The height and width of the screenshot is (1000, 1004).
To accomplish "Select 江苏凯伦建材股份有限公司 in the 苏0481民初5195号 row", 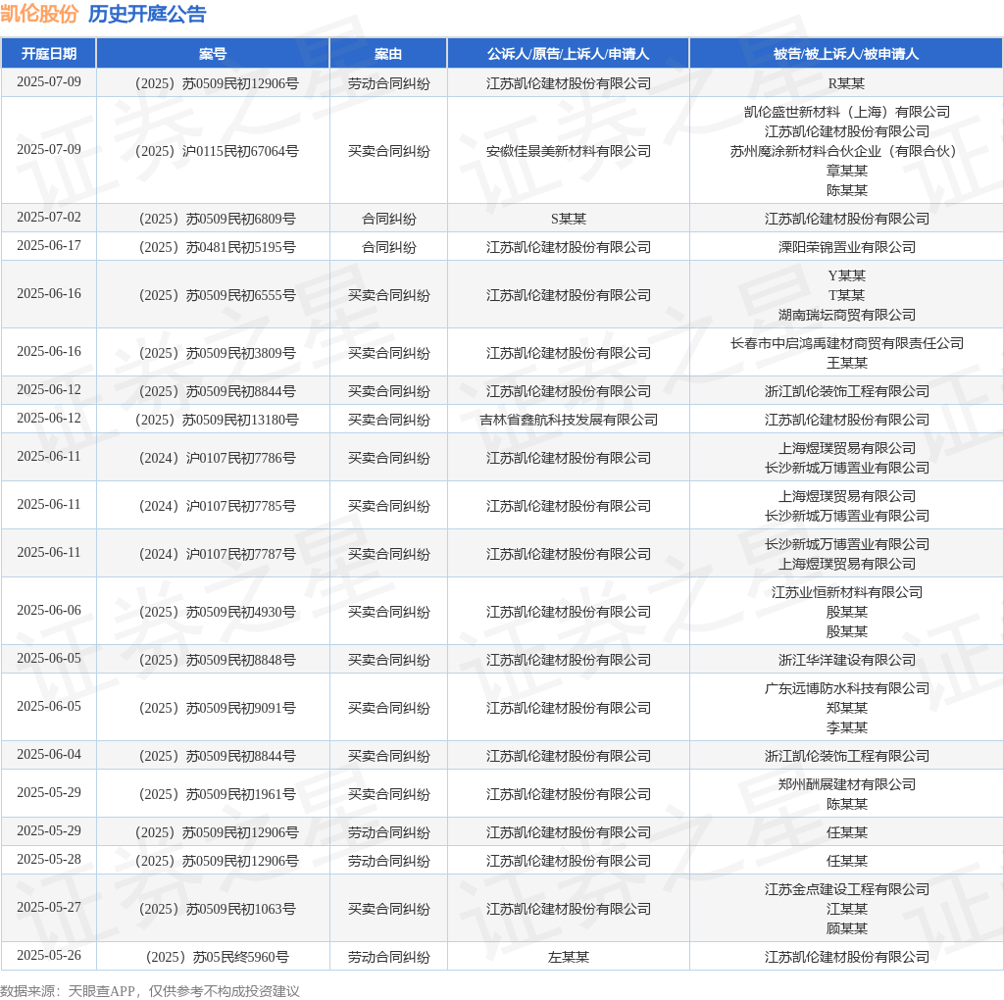I will (x=568, y=247).
